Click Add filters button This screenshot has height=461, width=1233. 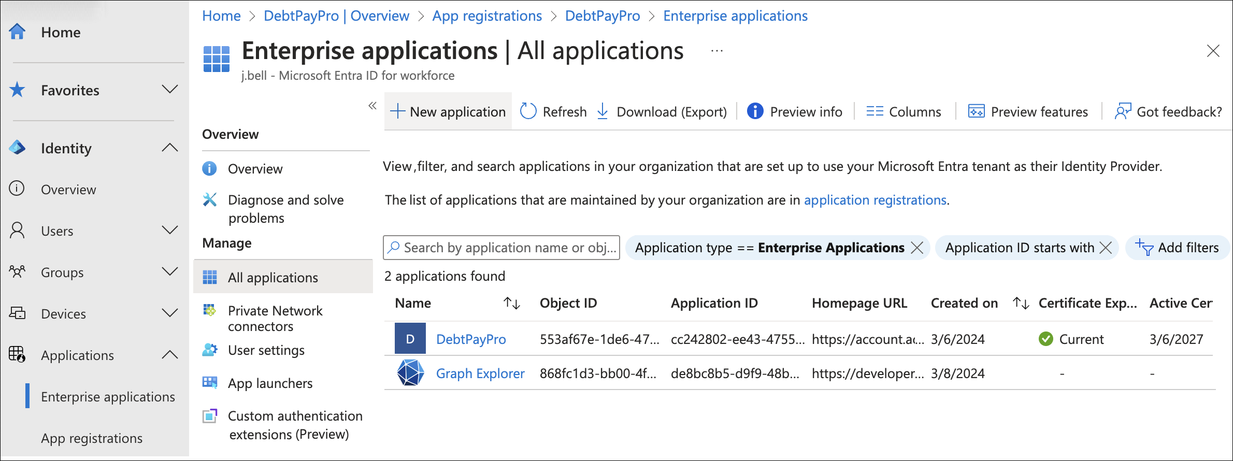(x=1177, y=248)
